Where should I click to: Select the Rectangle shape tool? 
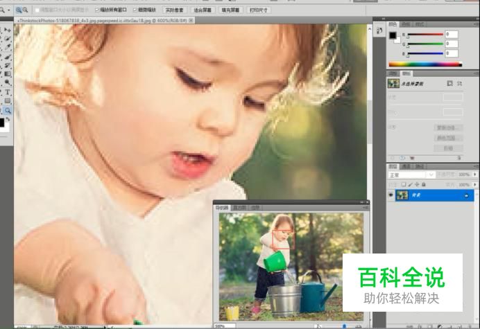point(8,100)
